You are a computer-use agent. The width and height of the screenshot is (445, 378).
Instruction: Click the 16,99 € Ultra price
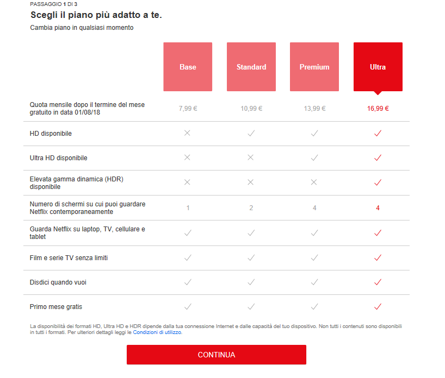pyautogui.click(x=378, y=109)
